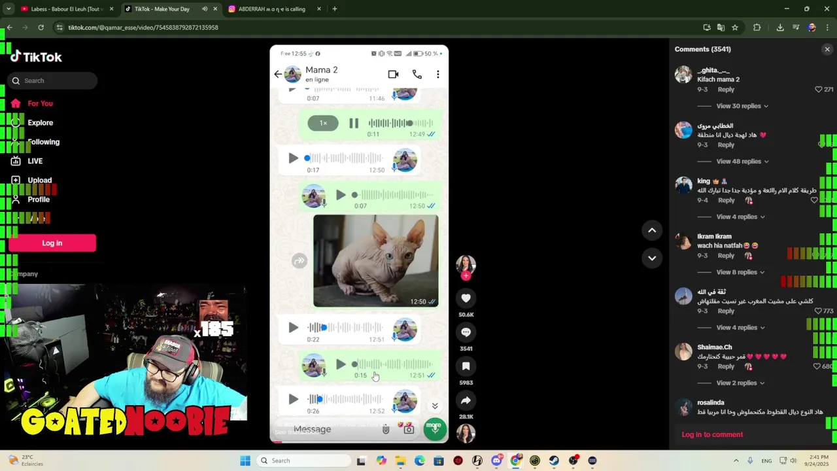Viewport: 837px width, 471px height.
Task: Open rosalinda commenter avatar
Action: [683, 408]
